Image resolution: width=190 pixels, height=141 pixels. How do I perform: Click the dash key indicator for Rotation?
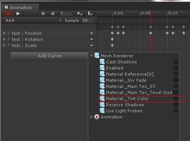(x=91, y=39)
